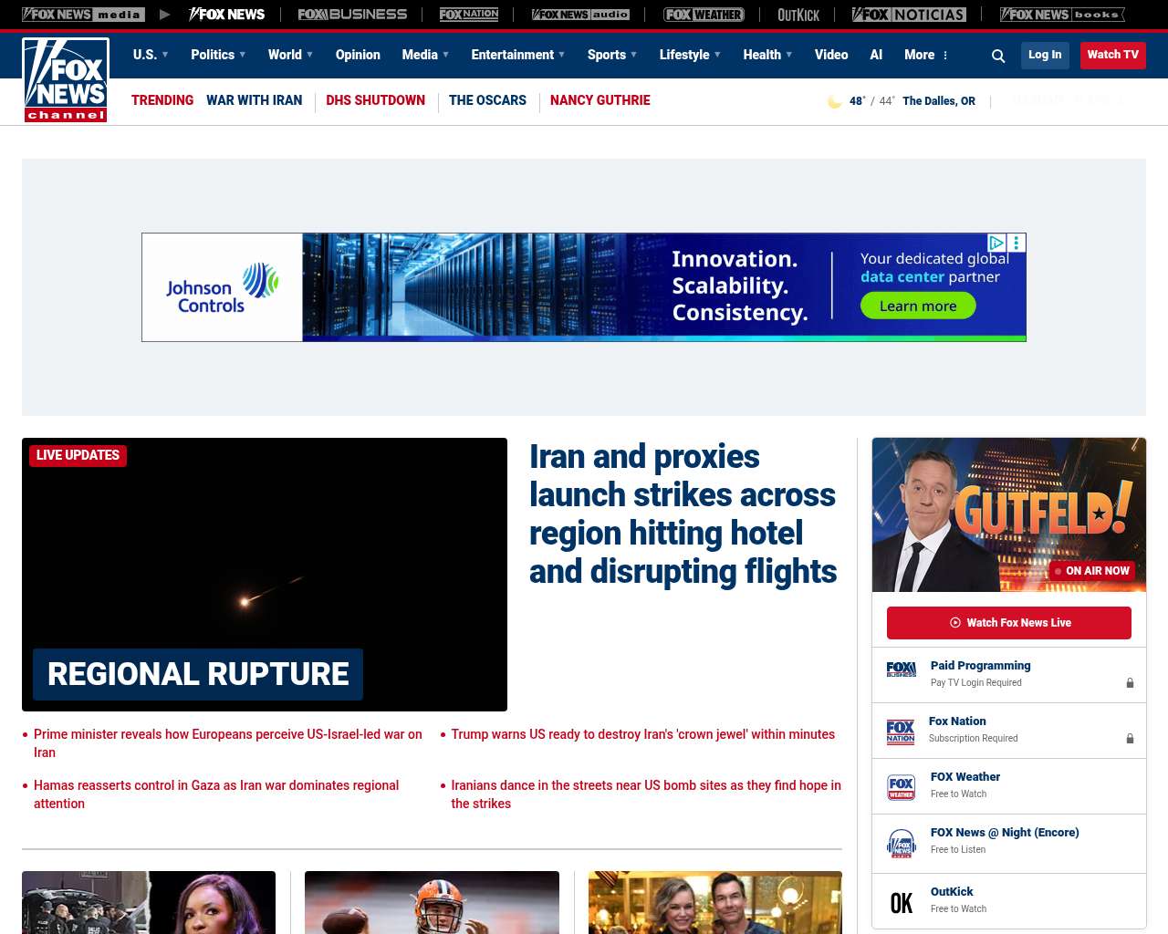Open the War With Iran trending topic
This screenshot has height=934, width=1168.
[254, 100]
